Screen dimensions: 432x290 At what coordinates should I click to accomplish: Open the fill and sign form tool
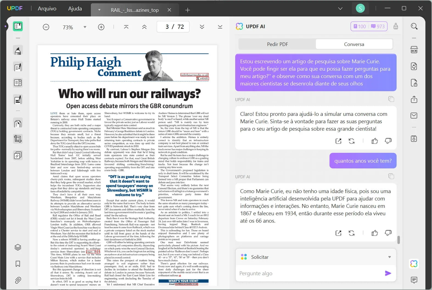point(18,100)
